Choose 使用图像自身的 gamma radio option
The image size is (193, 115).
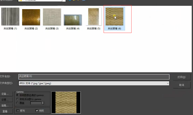coord(18,95)
